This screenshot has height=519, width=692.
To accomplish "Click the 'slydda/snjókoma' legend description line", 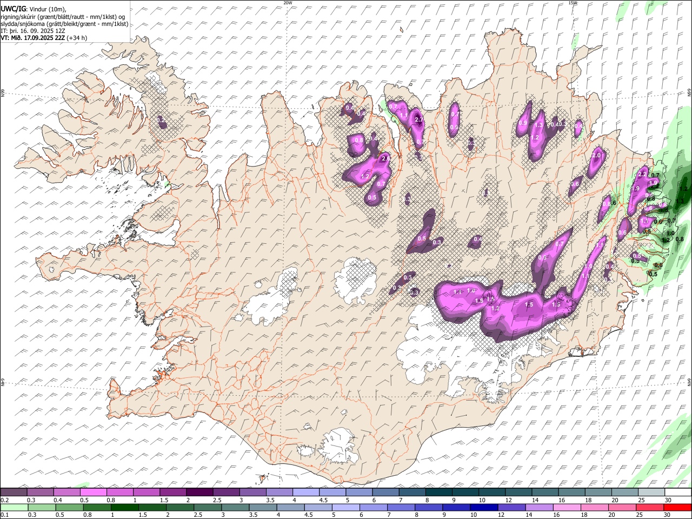I will pyautogui.click(x=64, y=24).
